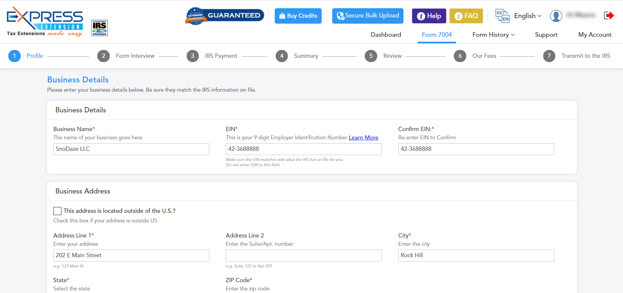
Task: Select the Form 7004 tab
Action: [x=437, y=35]
